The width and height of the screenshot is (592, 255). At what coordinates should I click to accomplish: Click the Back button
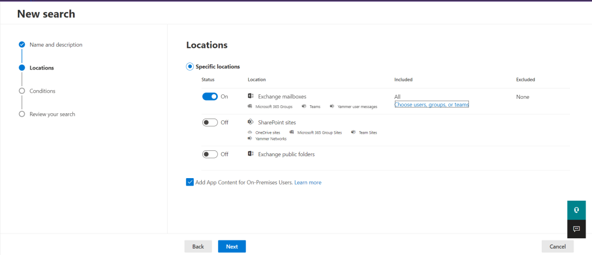point(198,246)
